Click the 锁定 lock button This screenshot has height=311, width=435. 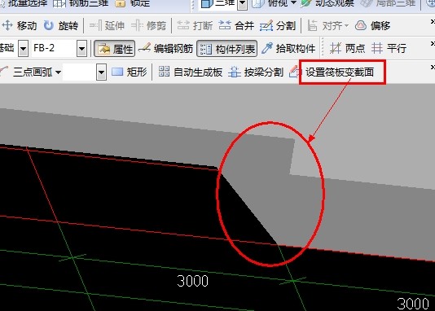point(133,4)
